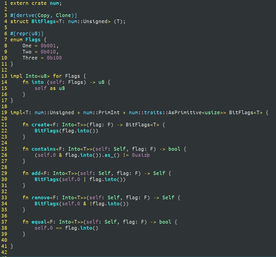Click the 'add' function name

tap(36, 173)
